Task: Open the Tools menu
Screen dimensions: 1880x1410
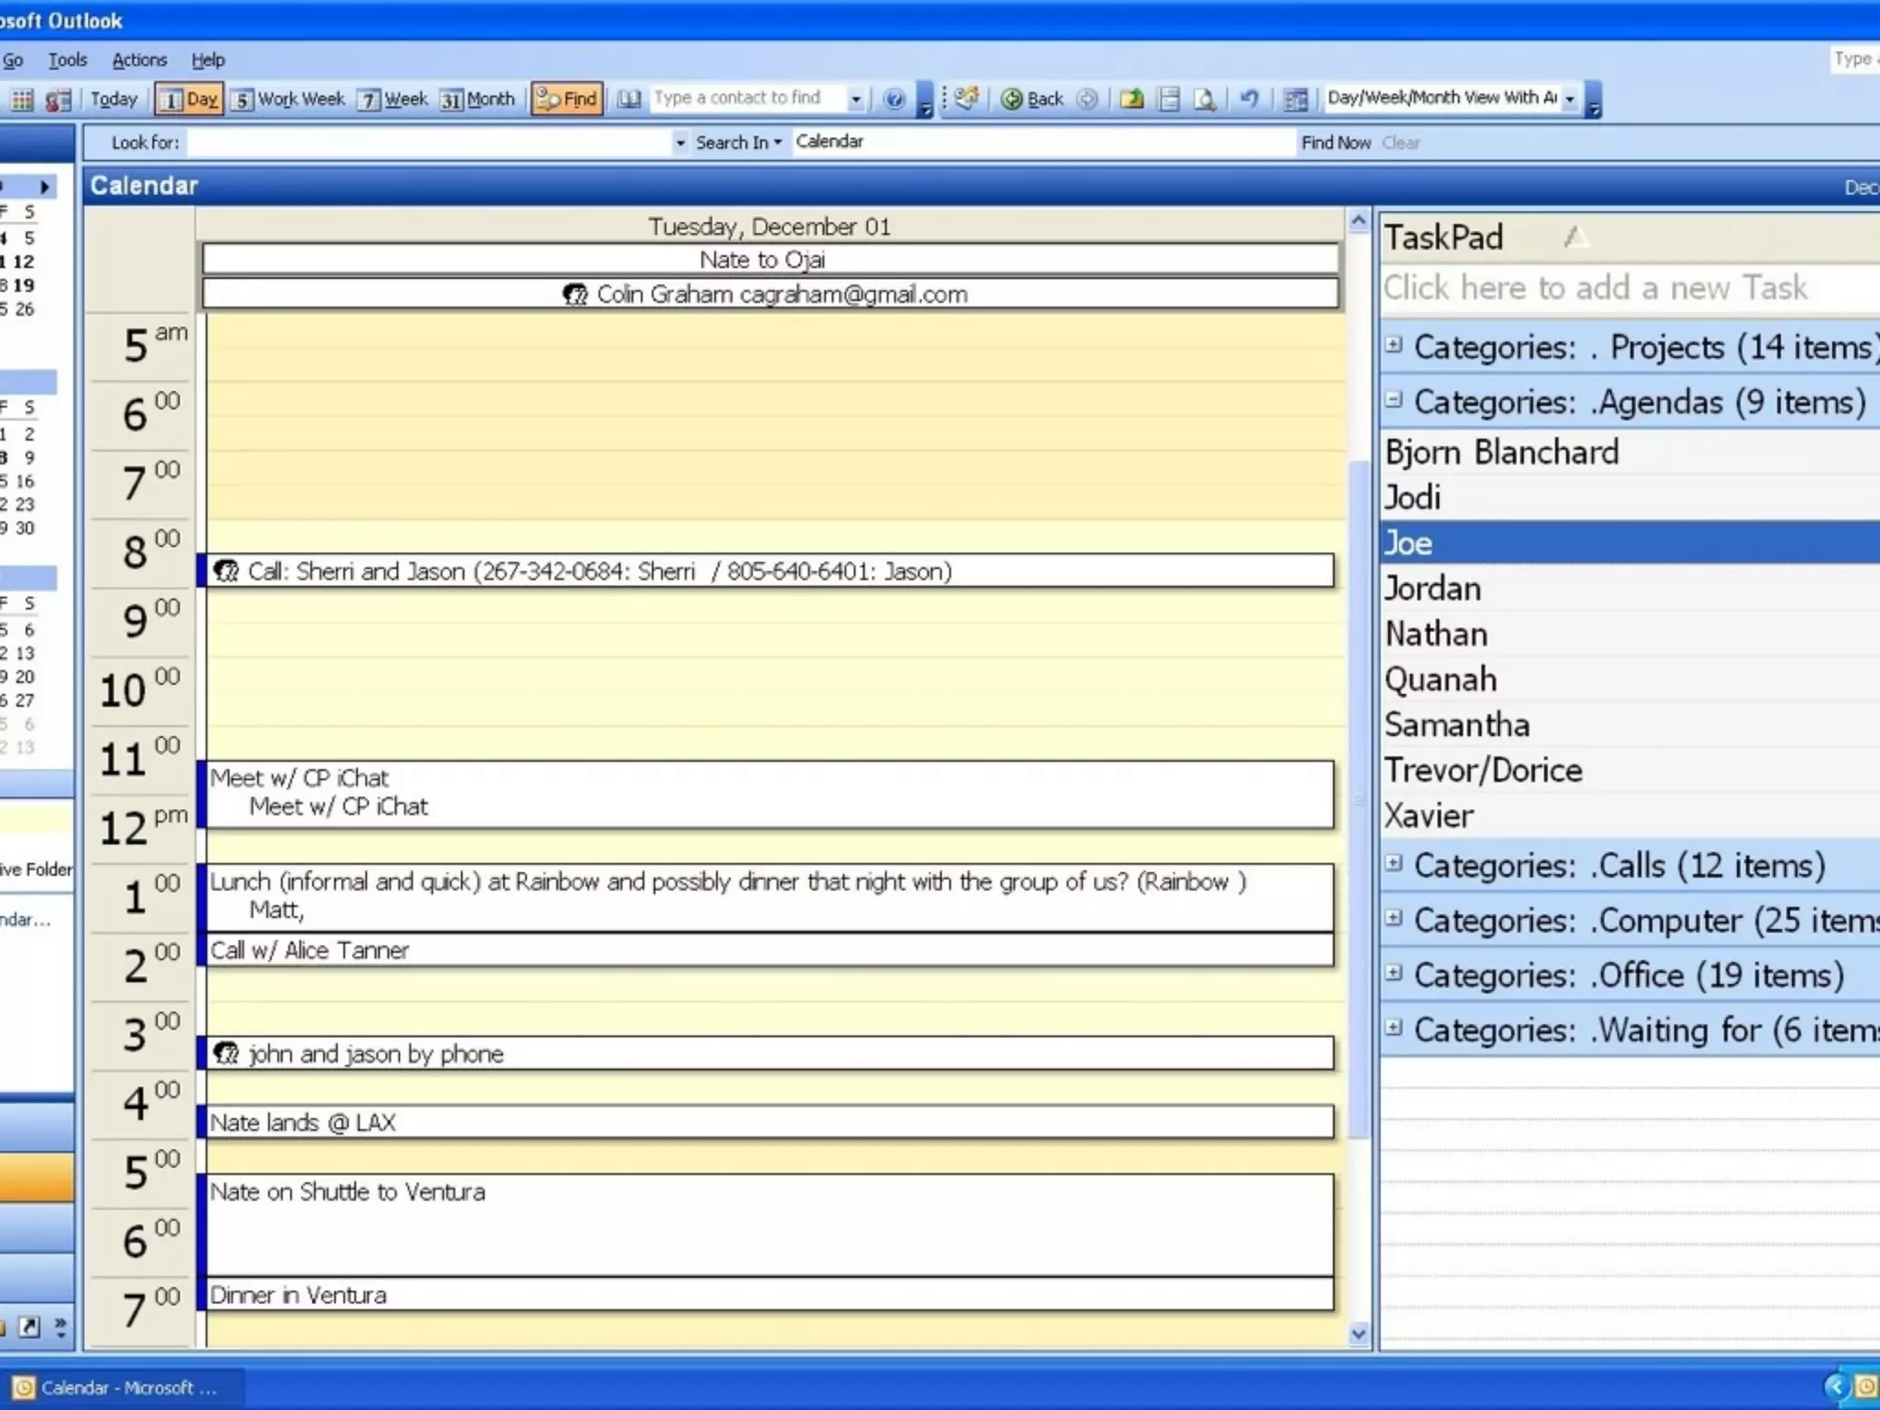Action: [x=67, y=61]
